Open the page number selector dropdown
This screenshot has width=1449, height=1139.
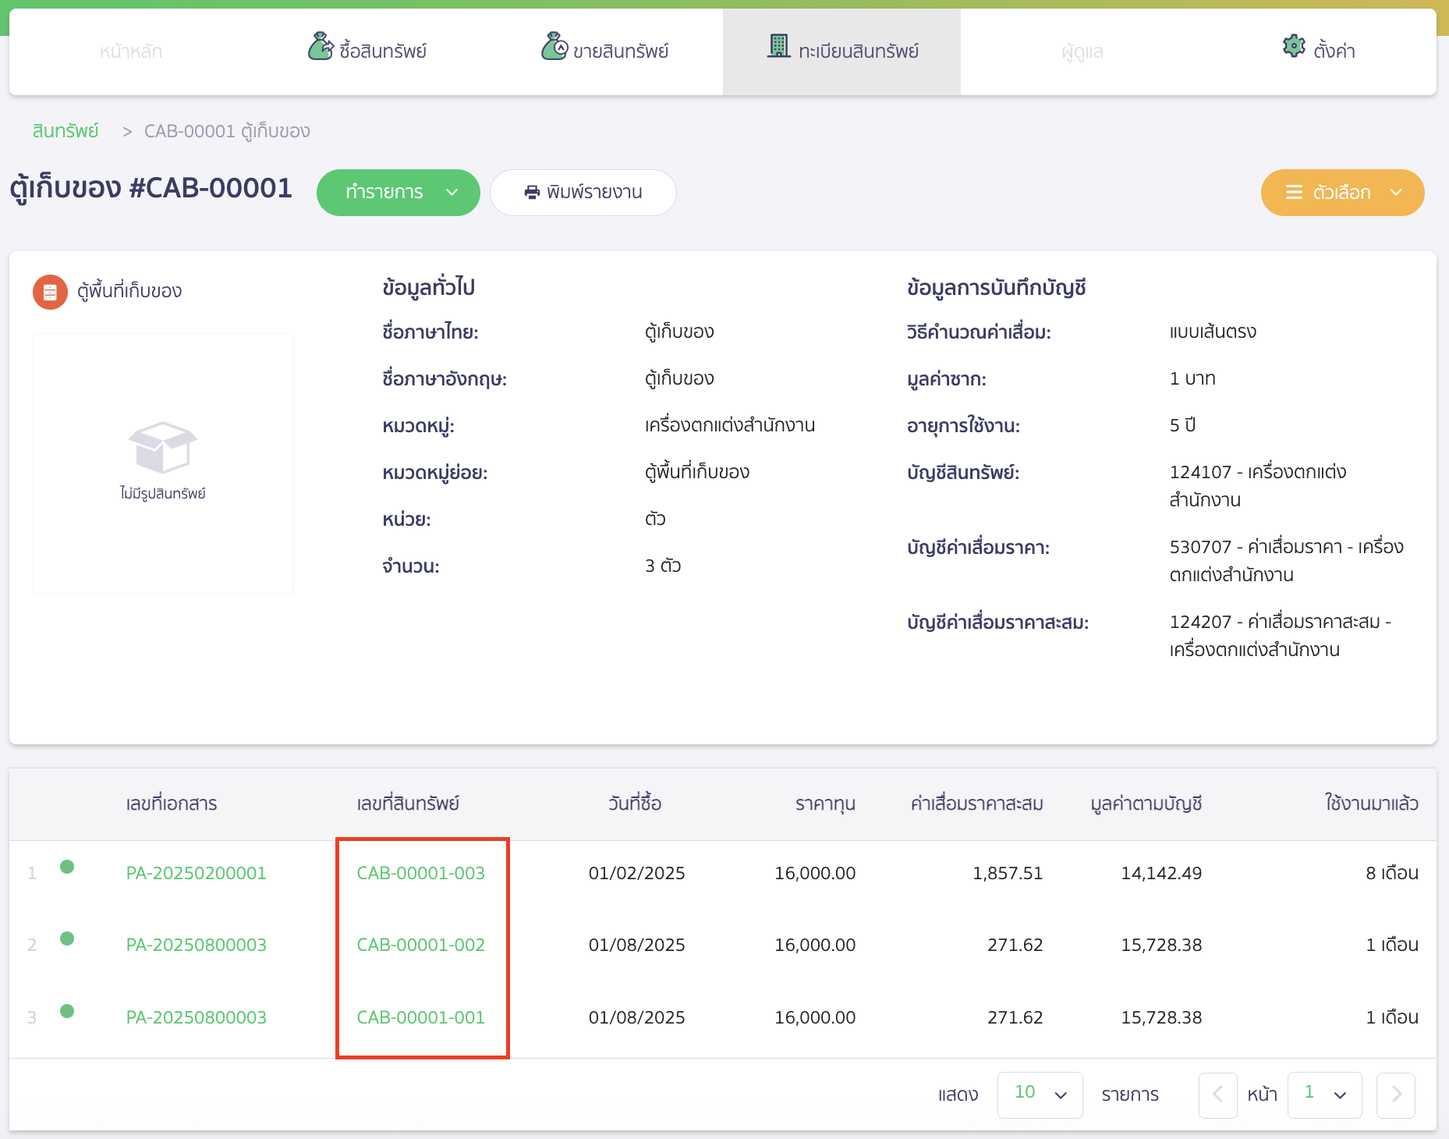pyautogui.click(x=1324, y=1095)
